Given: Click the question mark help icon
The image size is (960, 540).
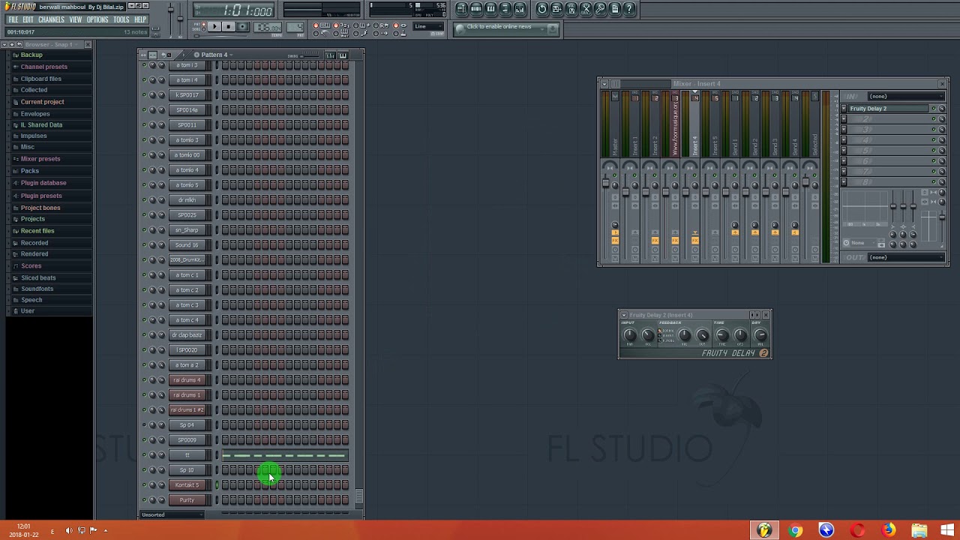Looking at the screenshot, I should click(628, 9).
